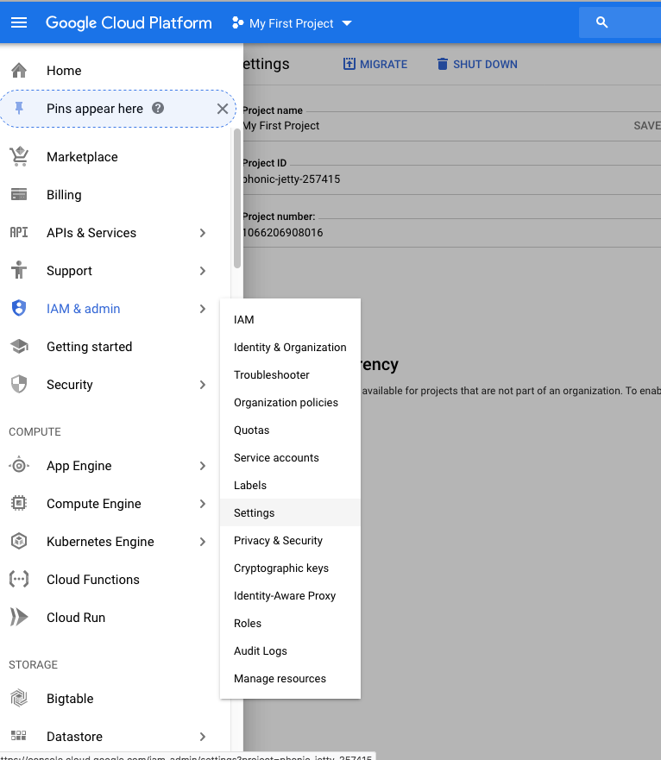This screenshot has width=661, height=760.
Task: Click the Bigtable icon
Action: (x=19, y=698)
